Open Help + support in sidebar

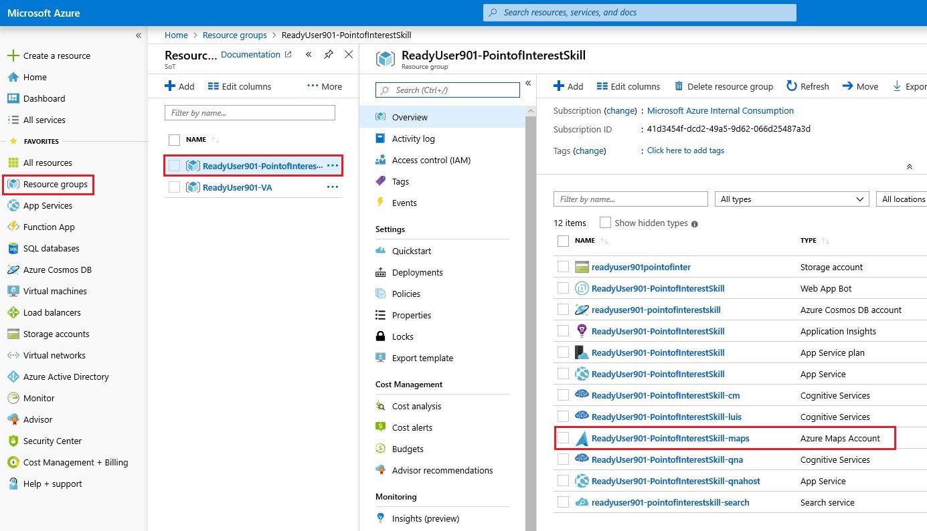point(52,484)
